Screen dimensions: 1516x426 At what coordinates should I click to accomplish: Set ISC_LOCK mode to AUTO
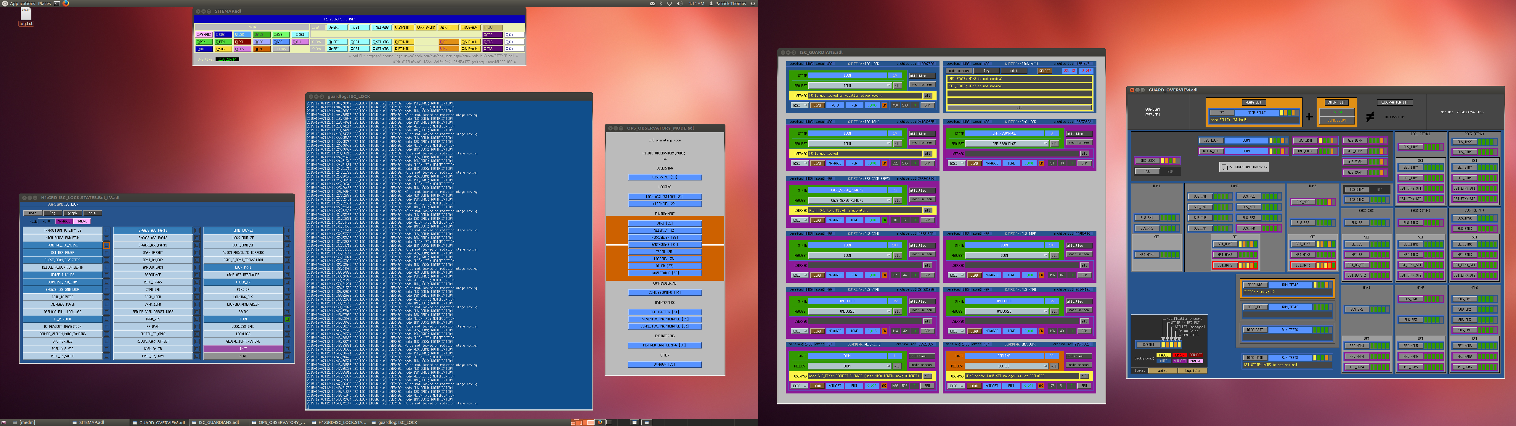[46, 221]
